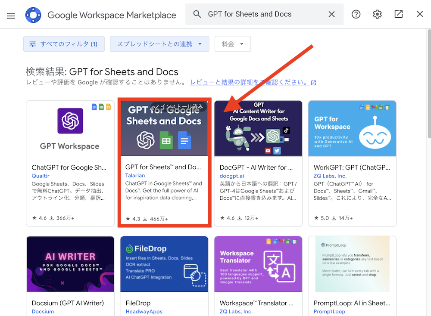Click Workspace Translator card title
Screen dimensions: 431x316
pos(256,303)
